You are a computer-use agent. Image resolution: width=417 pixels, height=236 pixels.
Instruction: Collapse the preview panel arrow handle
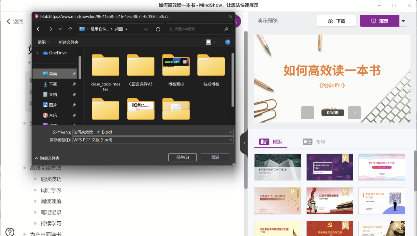pos(244,143)
